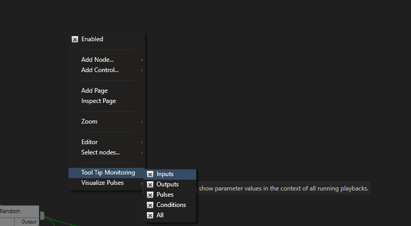This screenshot has width=411, height=226.
Task: Expand the Add Control submenu arrow
Action: [142, 70]
